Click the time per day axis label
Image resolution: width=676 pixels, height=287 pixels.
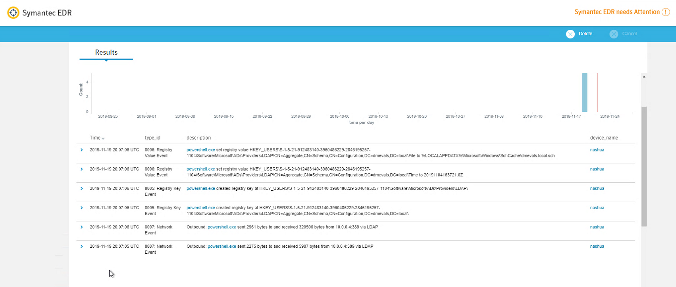point(362,122)
